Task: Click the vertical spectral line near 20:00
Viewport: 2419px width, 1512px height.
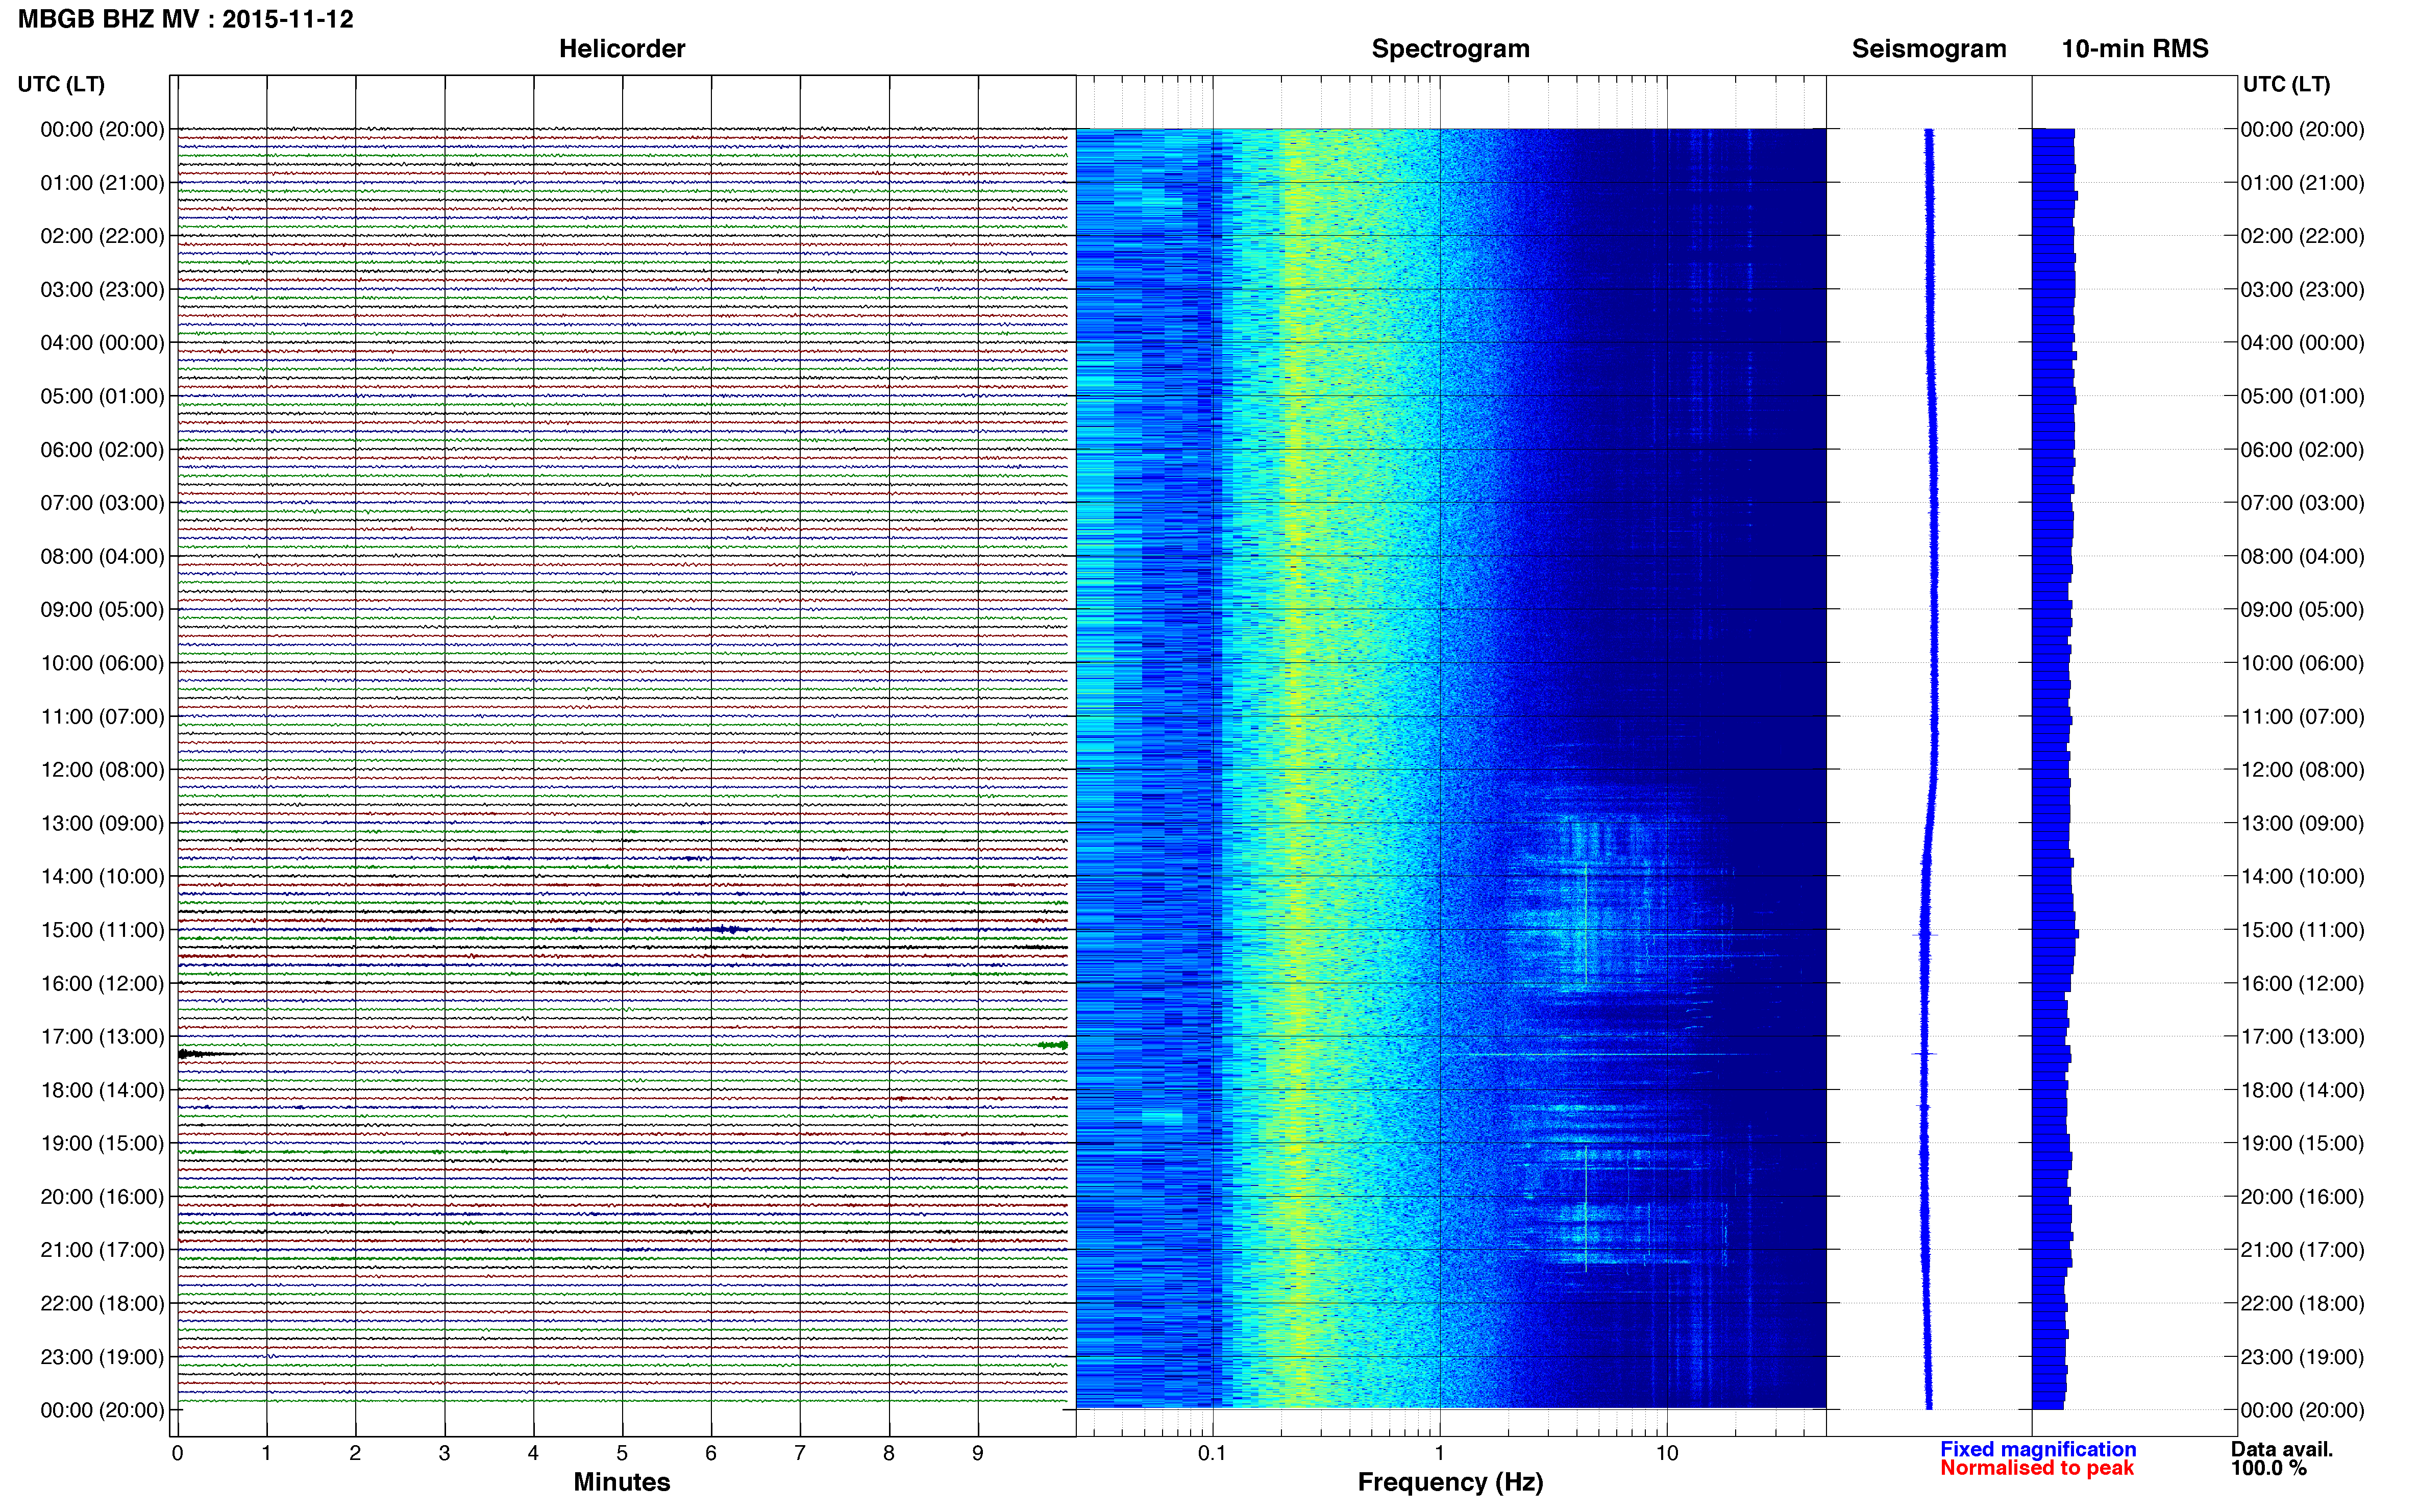Action: click(1586, 1208)
